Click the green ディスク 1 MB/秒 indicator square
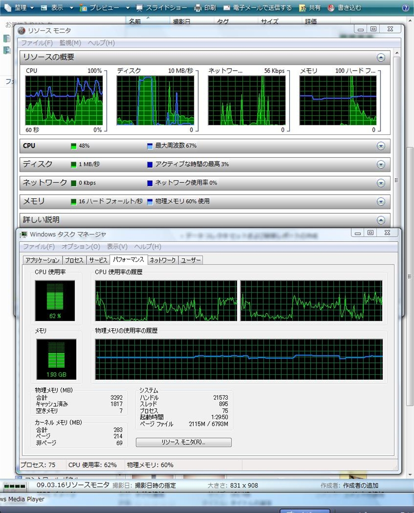 tap(74, 164)
